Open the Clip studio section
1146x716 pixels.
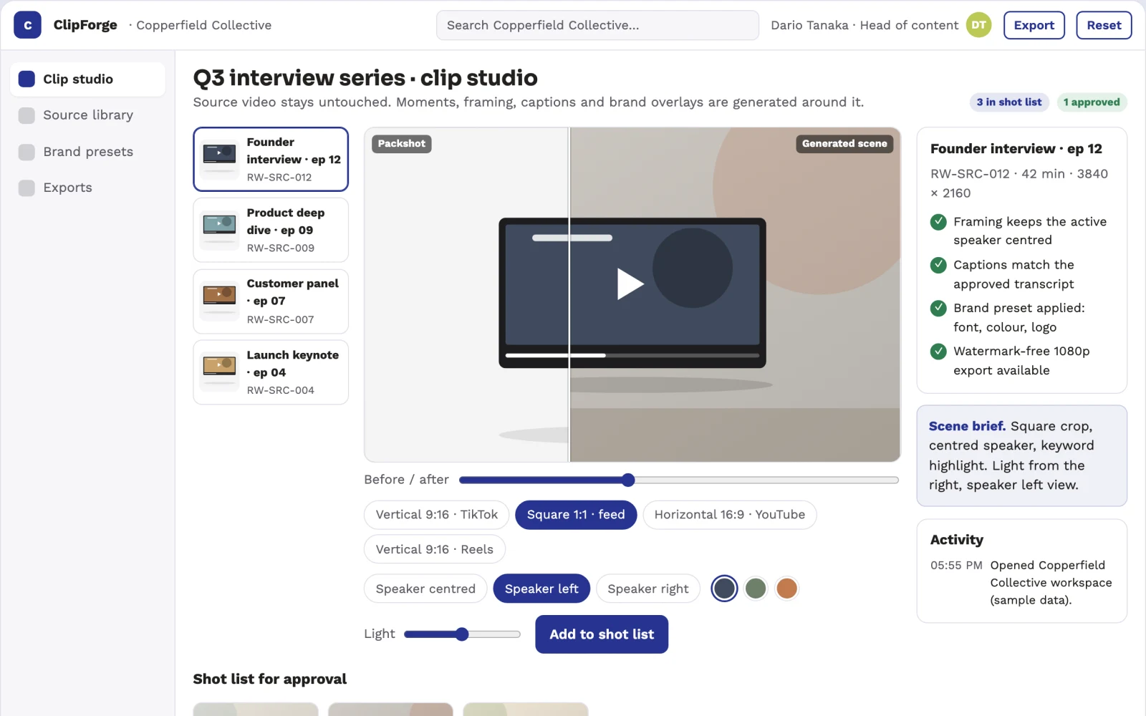click(87, 79)
